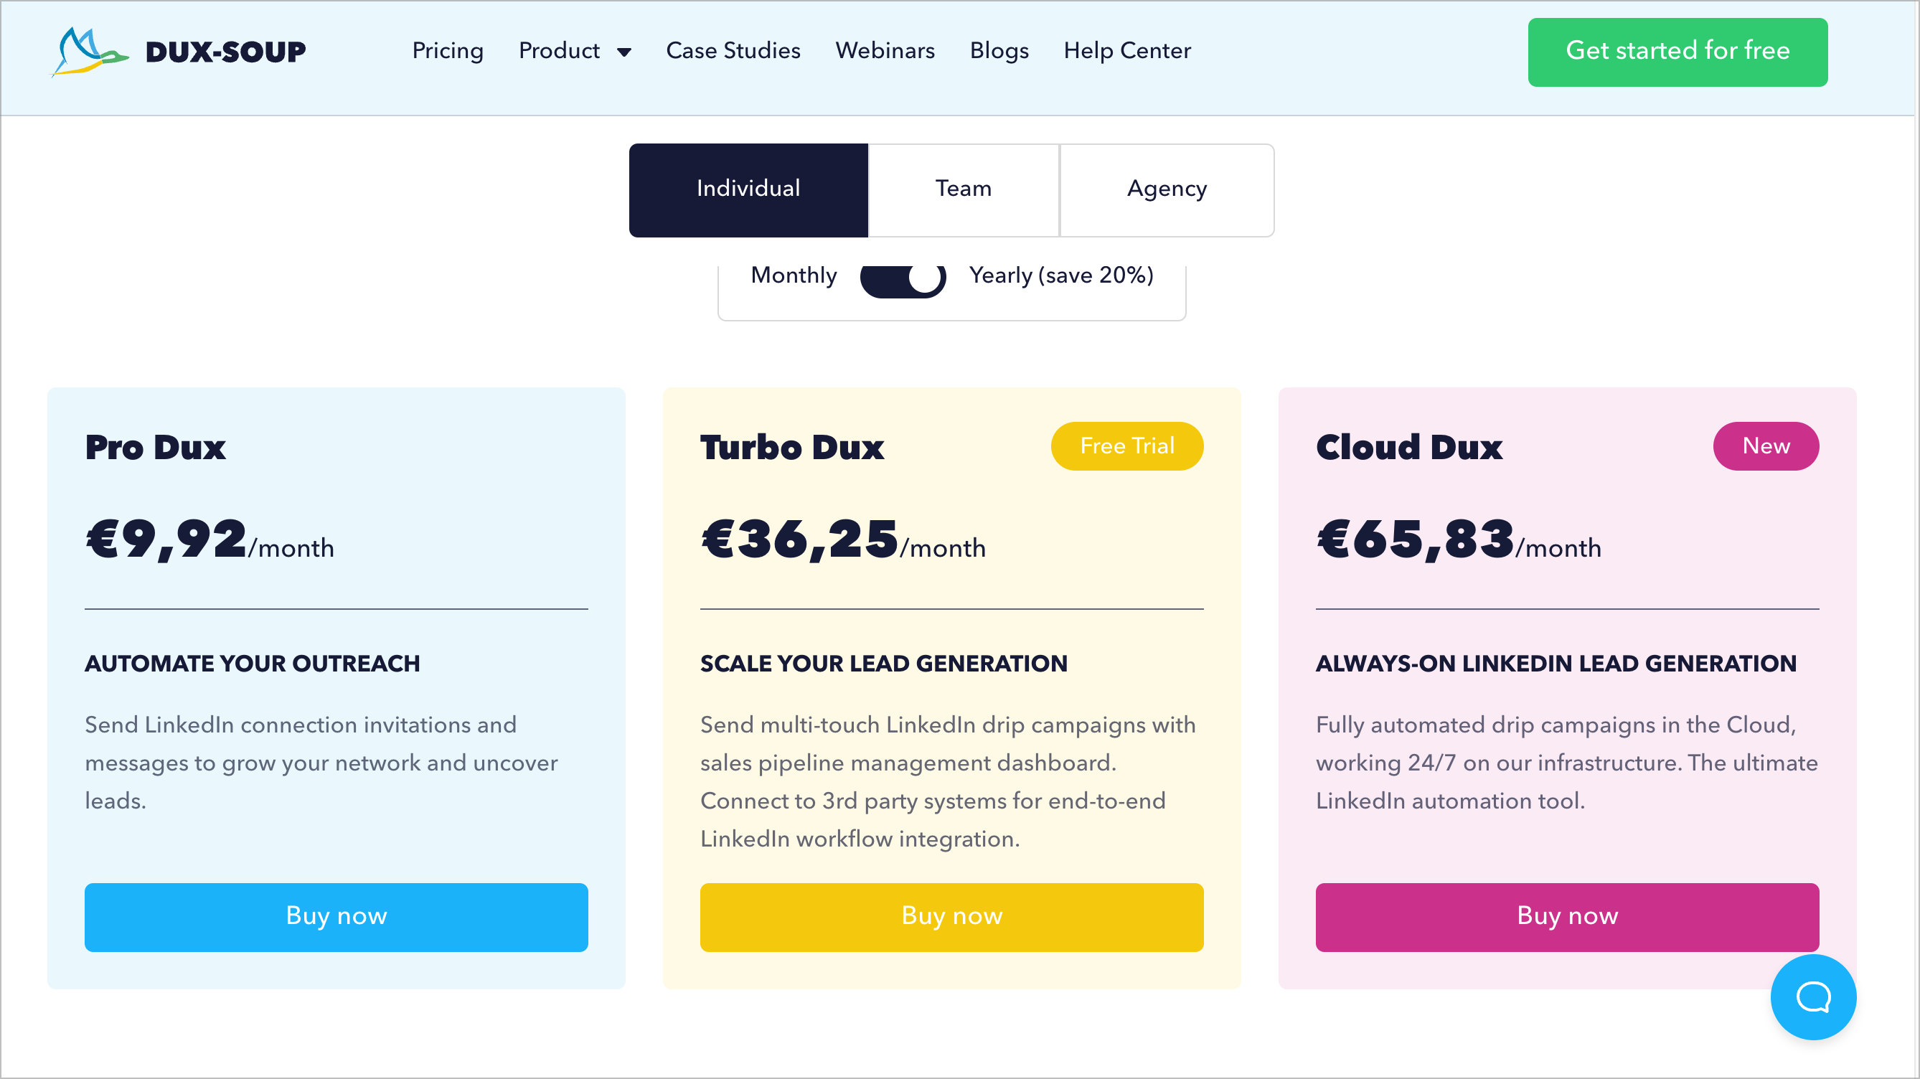Click SCALE YOUR LEAD GENERATION heading
This screenshot has width=1920, height=1079.
[x=884, y=663]
